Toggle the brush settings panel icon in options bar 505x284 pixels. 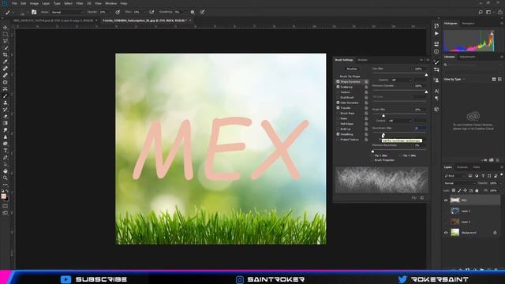(34, 12)
